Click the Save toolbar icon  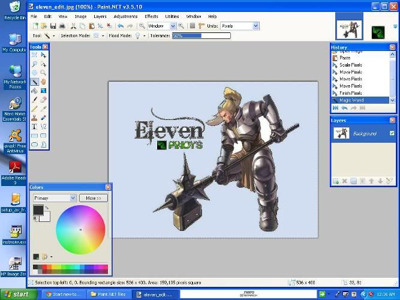(x=53, y=26)
